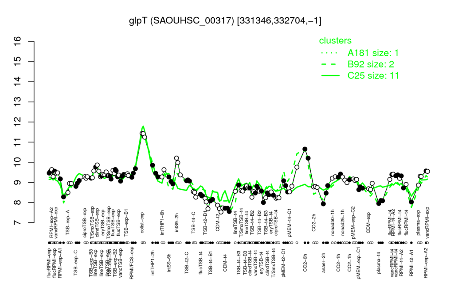Click the 'plasma-exp' condition label
Viewport: 454px width, 283px height.
419,223
